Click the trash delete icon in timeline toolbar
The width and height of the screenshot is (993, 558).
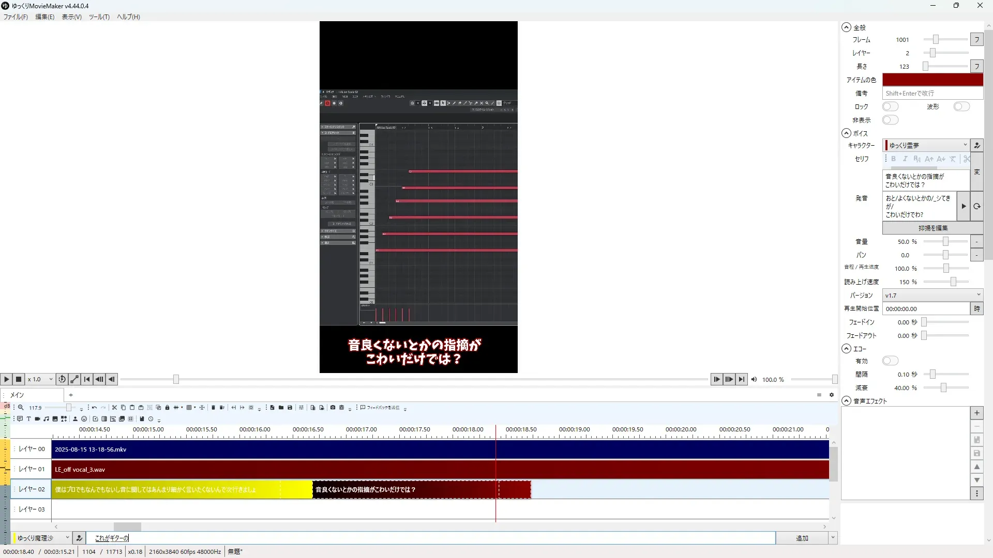[213, 408]
